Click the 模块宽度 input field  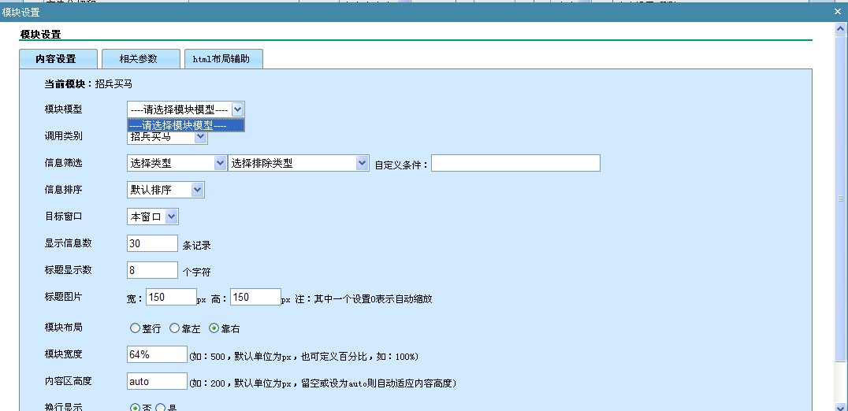point(157,355)
